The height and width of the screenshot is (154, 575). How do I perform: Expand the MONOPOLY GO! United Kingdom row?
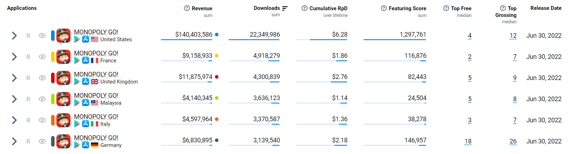click(x=14, y=78)
